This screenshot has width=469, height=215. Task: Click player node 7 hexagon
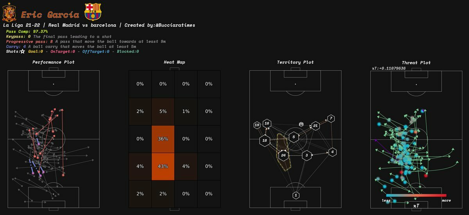click(331, 119)
